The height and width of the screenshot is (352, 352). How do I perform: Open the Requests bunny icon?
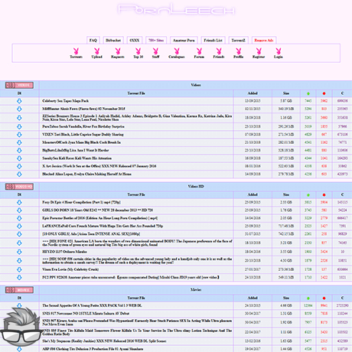pos(118,51)
